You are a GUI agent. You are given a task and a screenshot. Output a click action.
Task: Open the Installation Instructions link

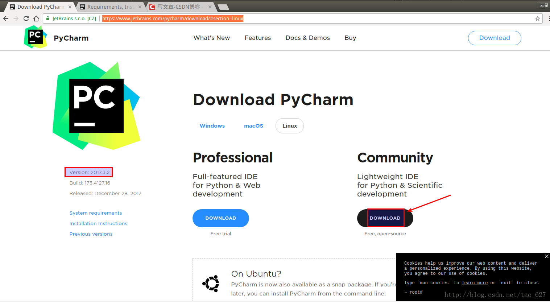(x=98, y=223)
